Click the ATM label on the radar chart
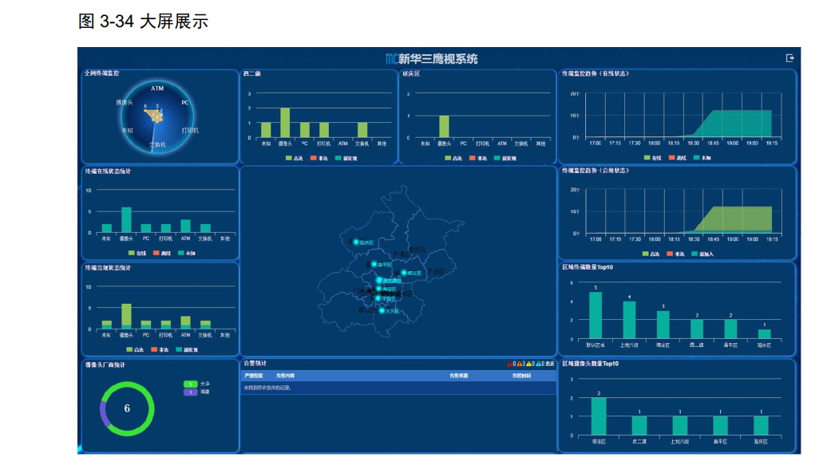 [157, 89]
